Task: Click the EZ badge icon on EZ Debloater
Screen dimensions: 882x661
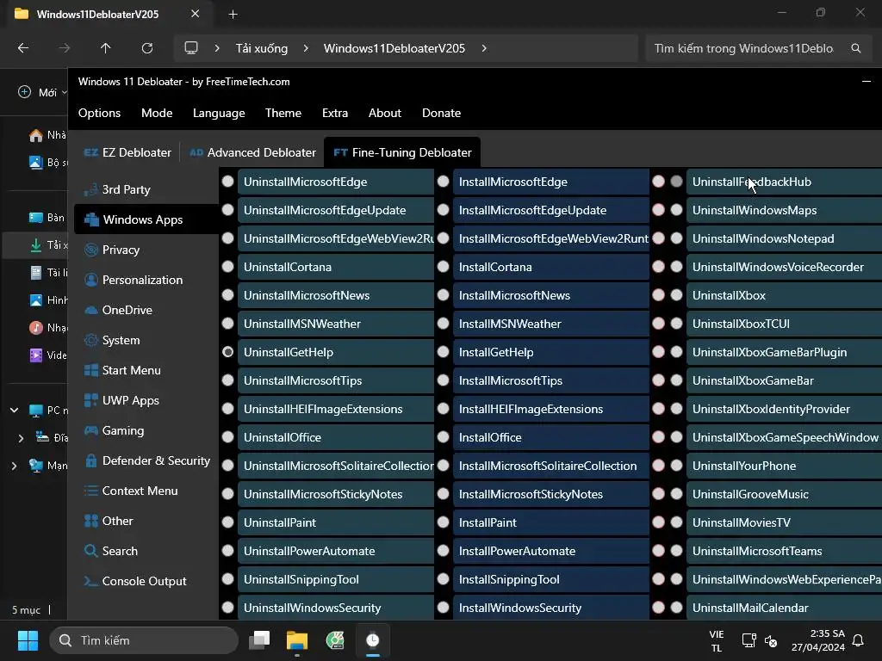Action: click(x=91, y=153)
